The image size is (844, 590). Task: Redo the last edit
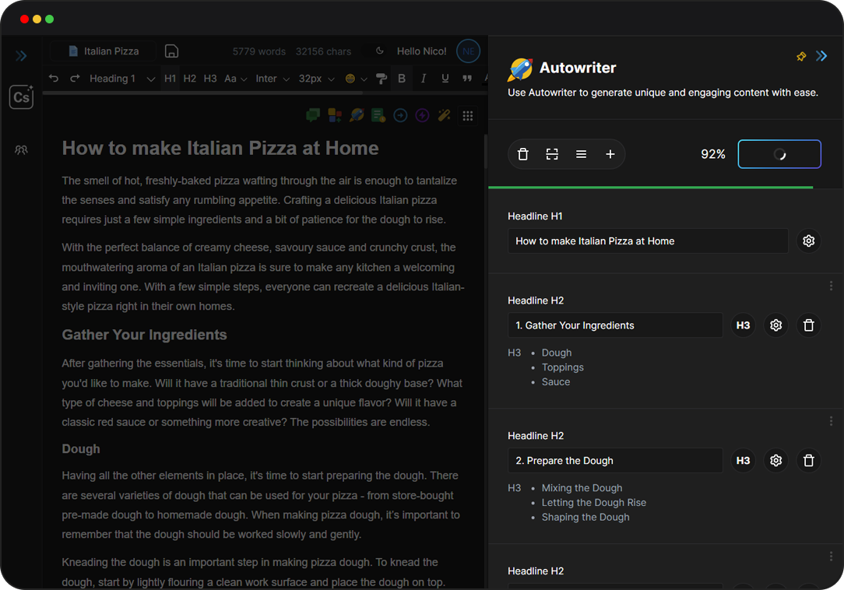click(x=75, y=78)
